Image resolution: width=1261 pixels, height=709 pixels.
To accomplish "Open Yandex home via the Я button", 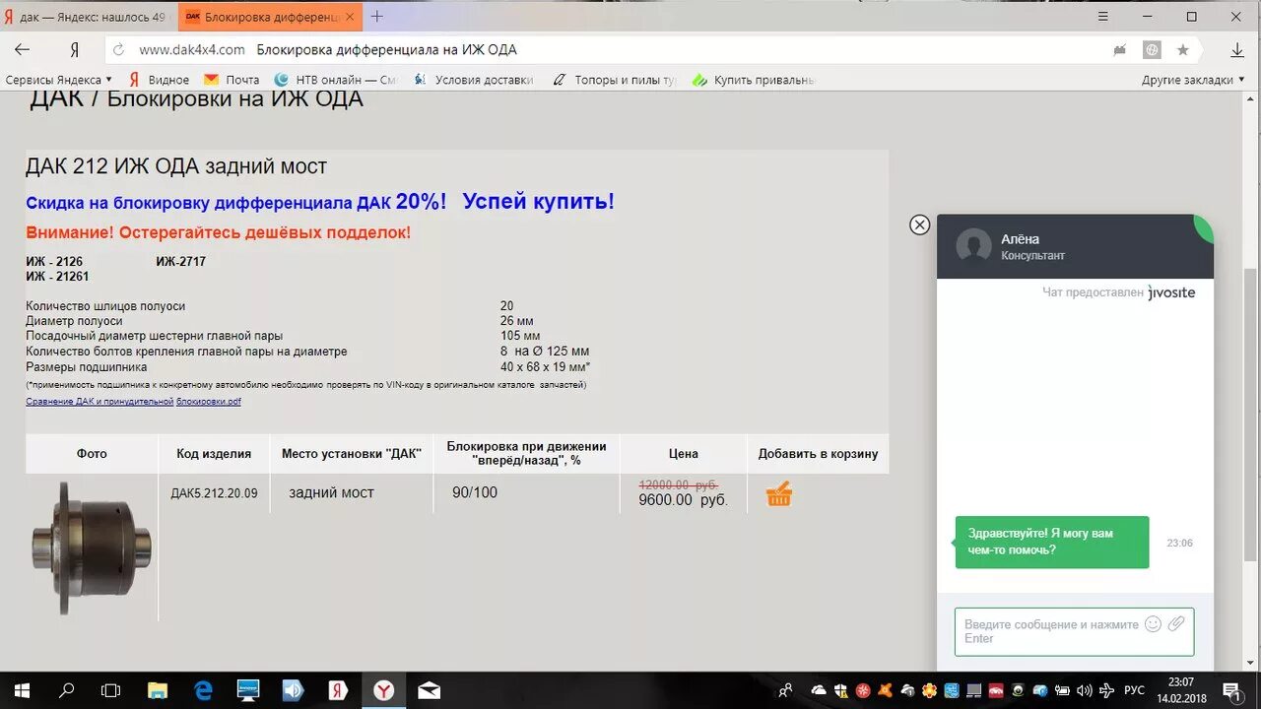I will [74, 49].
